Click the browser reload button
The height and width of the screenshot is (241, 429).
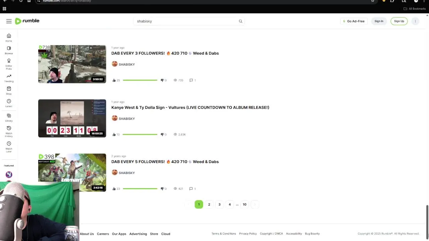click(x=21, y=1)
